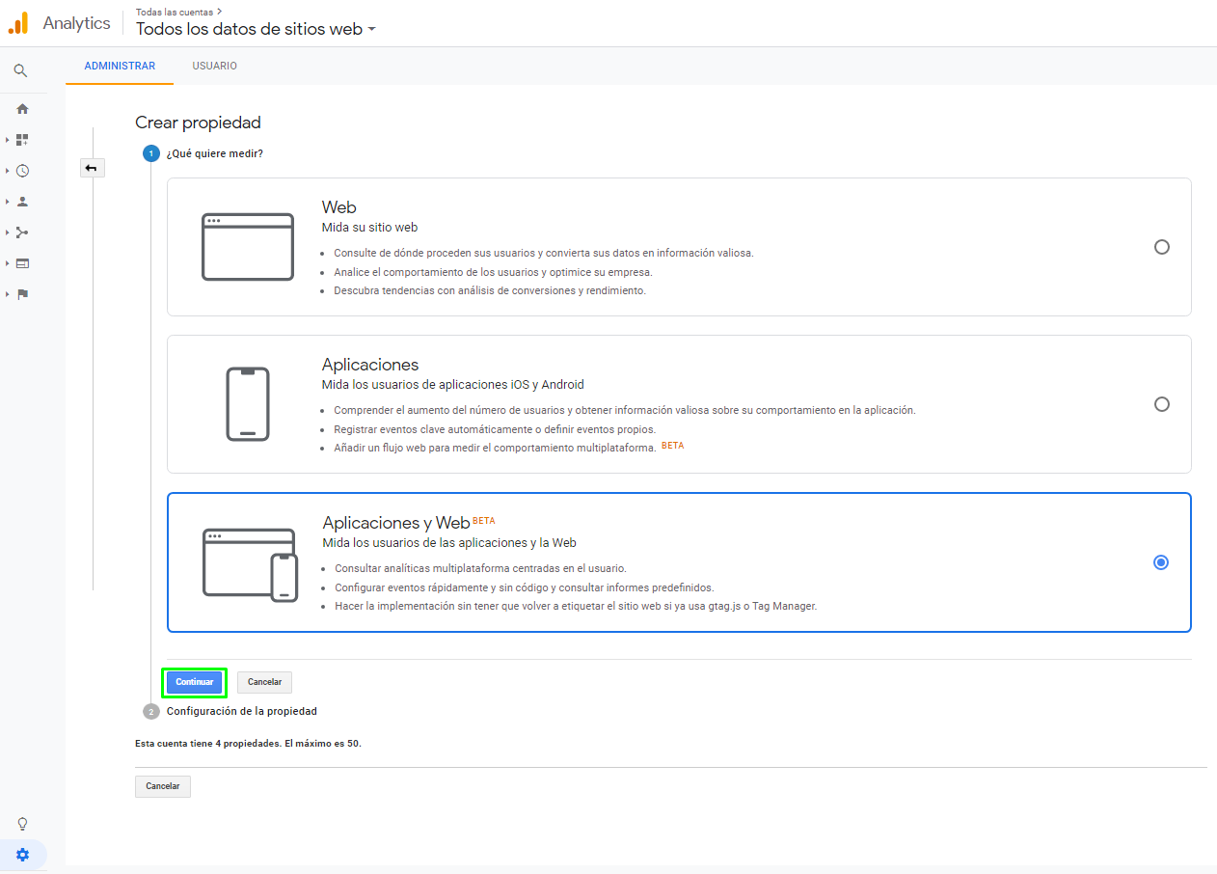Image resolution: width=1217 pixels, height=874 pixels.
Task: Switch to the USUARIO tab
Action: click(214, 66)
